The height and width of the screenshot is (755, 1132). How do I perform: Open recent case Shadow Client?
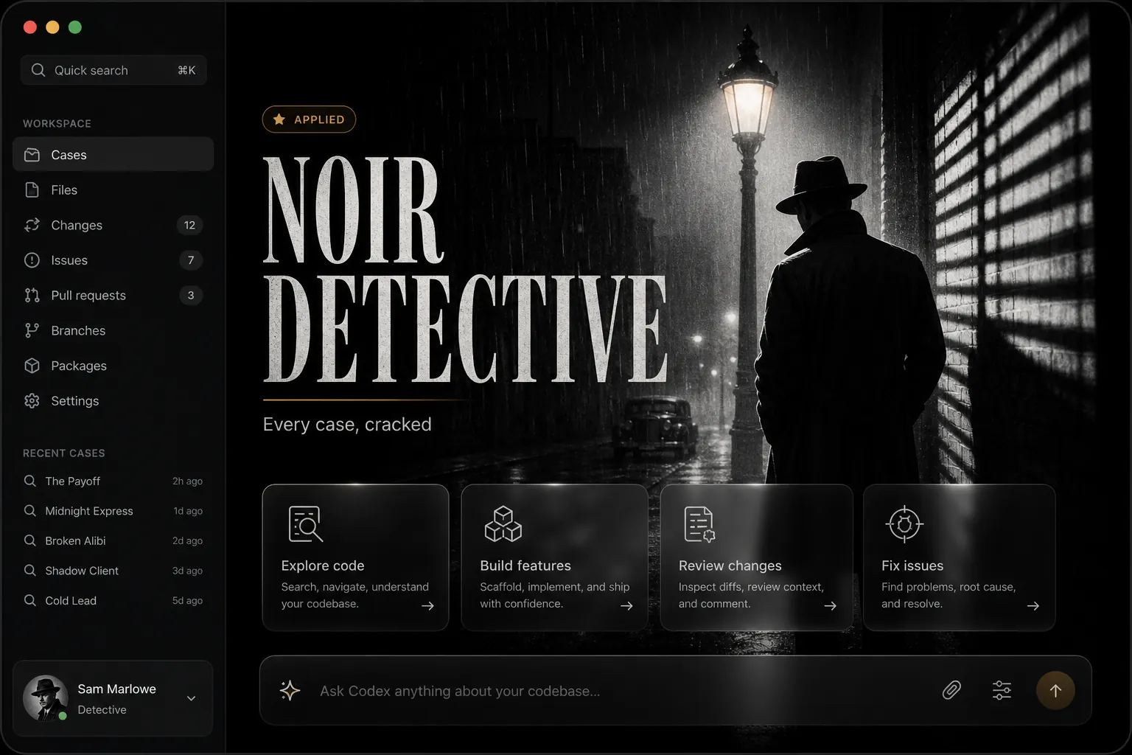pyautogui.click(x=113, y=571)
